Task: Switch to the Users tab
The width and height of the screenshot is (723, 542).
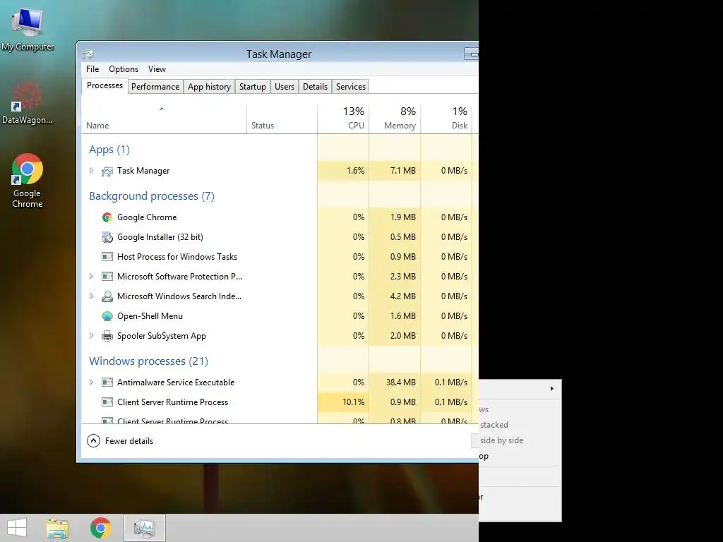Action: (284, 87)
